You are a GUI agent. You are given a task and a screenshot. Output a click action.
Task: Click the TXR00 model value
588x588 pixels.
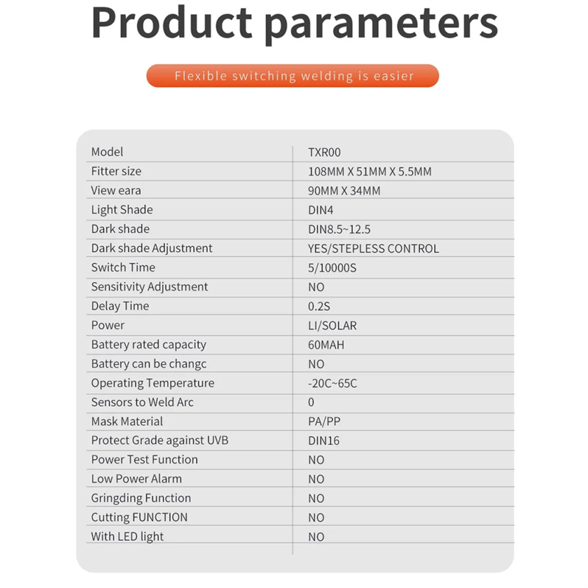(324, 152)
